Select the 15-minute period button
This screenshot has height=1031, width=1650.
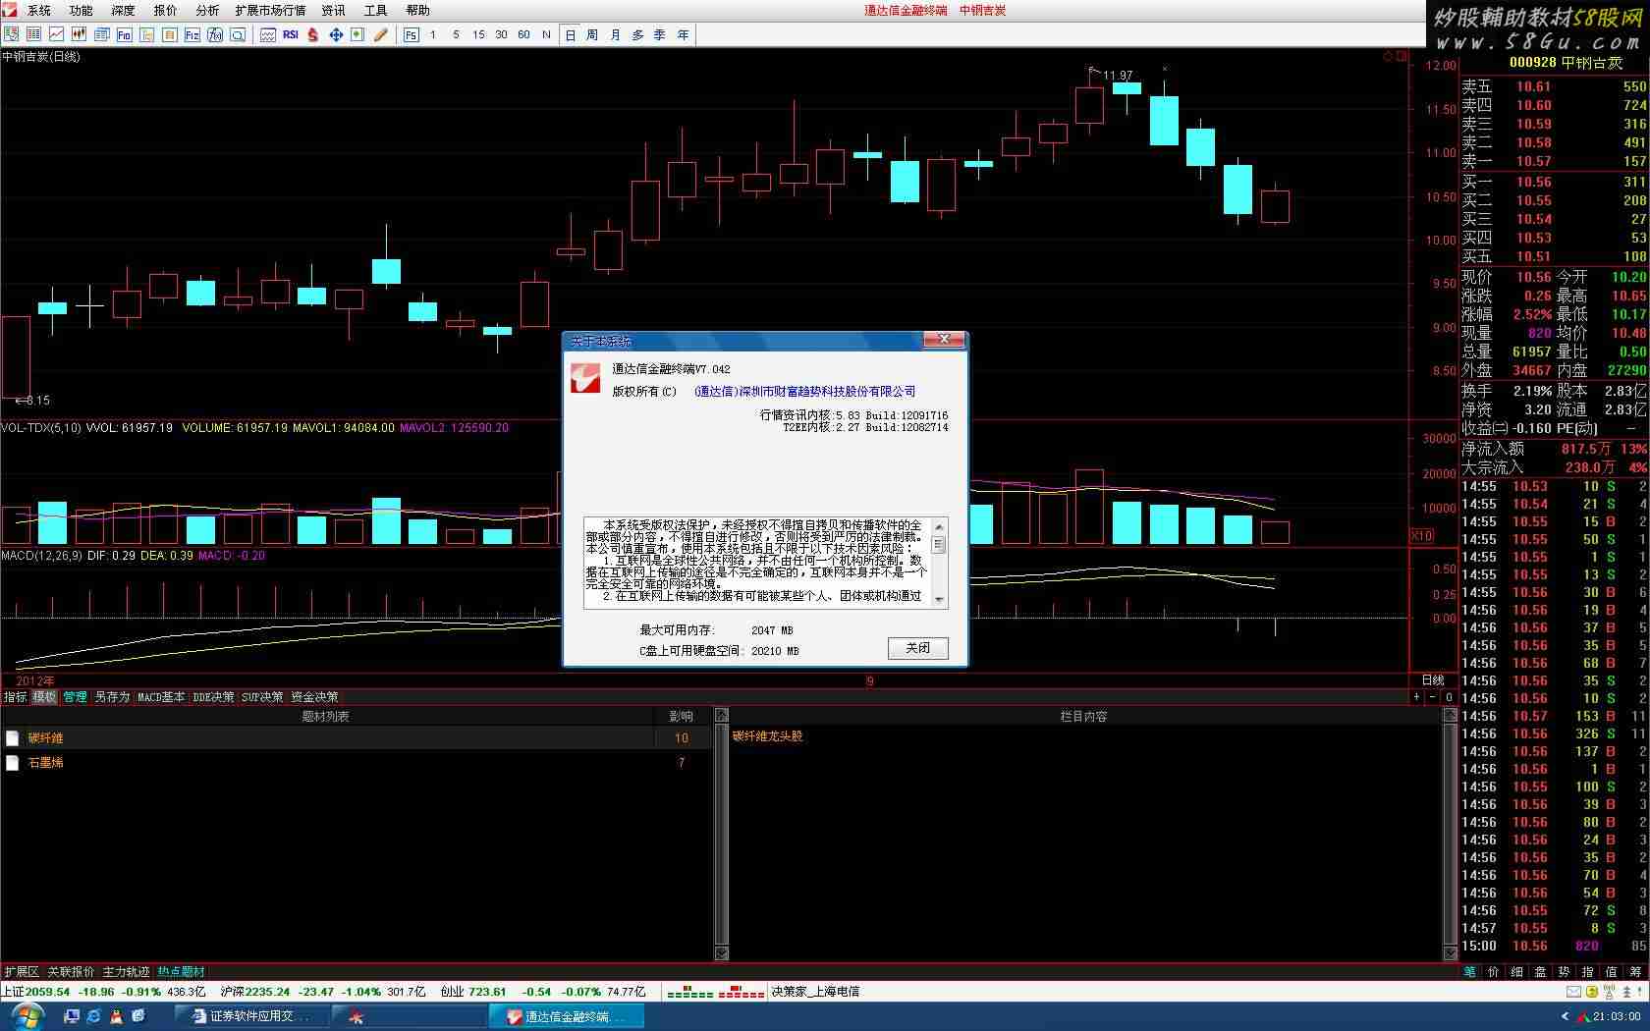(478, 34)
